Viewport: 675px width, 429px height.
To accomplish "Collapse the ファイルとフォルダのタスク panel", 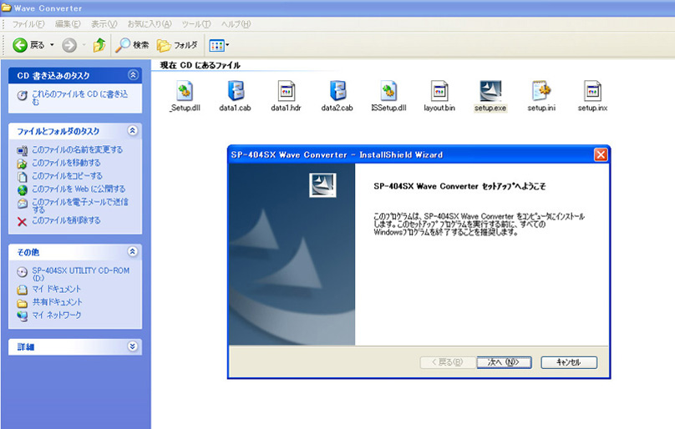I will [133, 130].
